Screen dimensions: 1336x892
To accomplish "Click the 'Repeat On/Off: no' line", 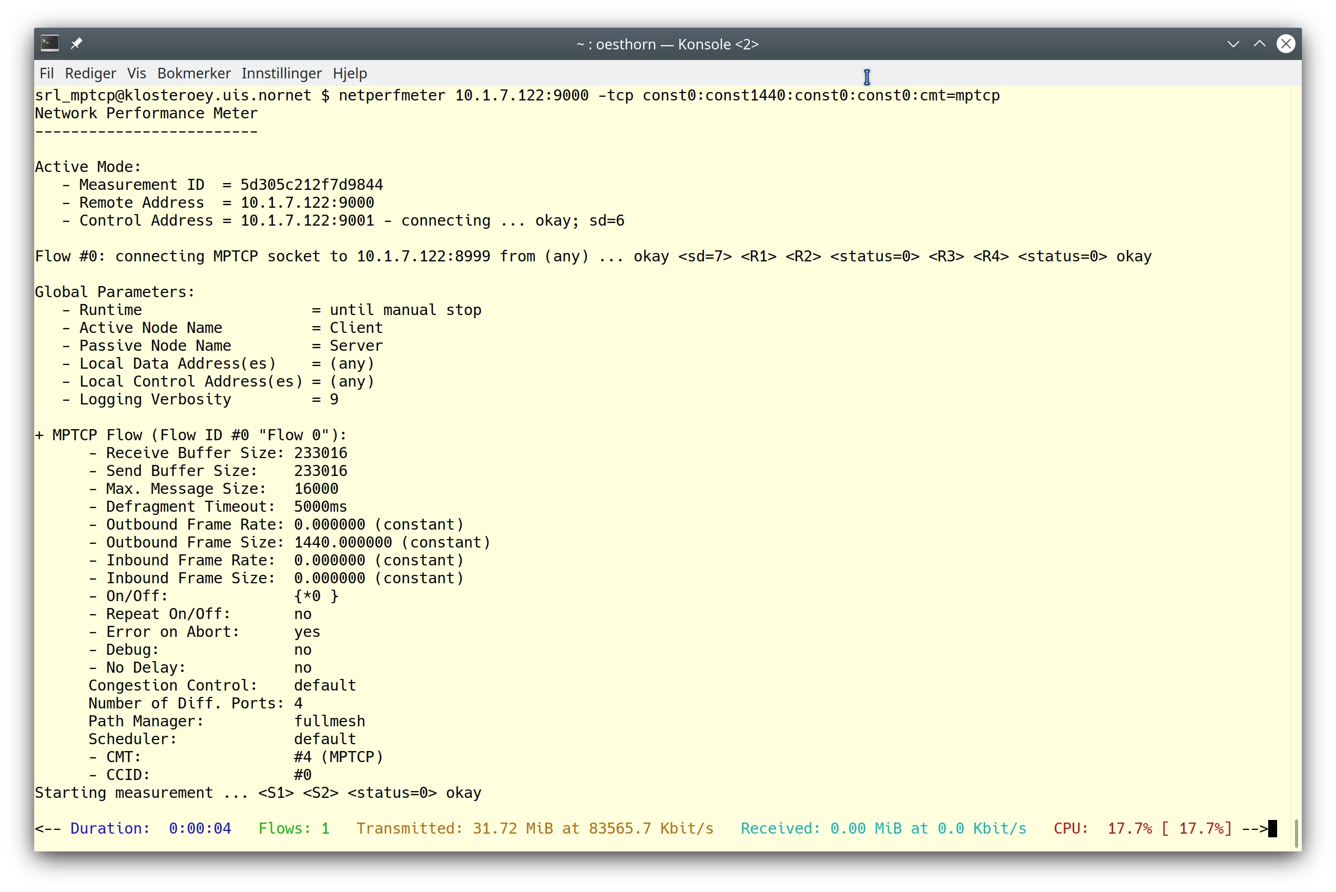I will 200,614.
